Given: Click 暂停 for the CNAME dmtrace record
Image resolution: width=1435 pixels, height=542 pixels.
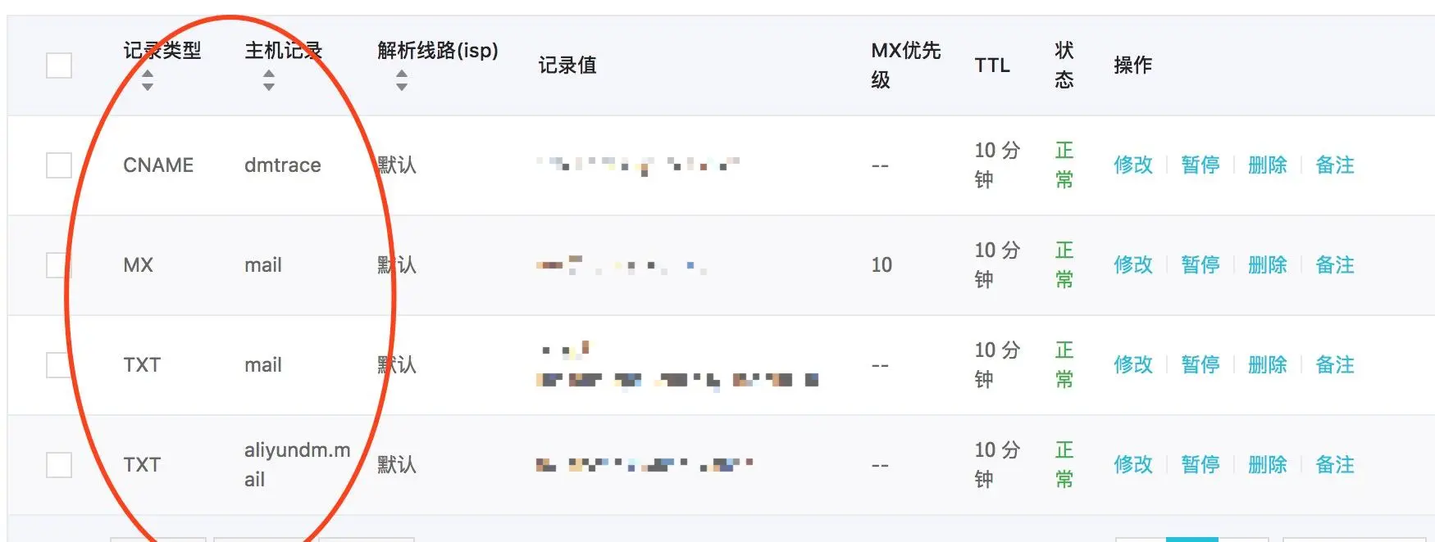Looking at the screenshot, I should click(x=1200, y=165).
